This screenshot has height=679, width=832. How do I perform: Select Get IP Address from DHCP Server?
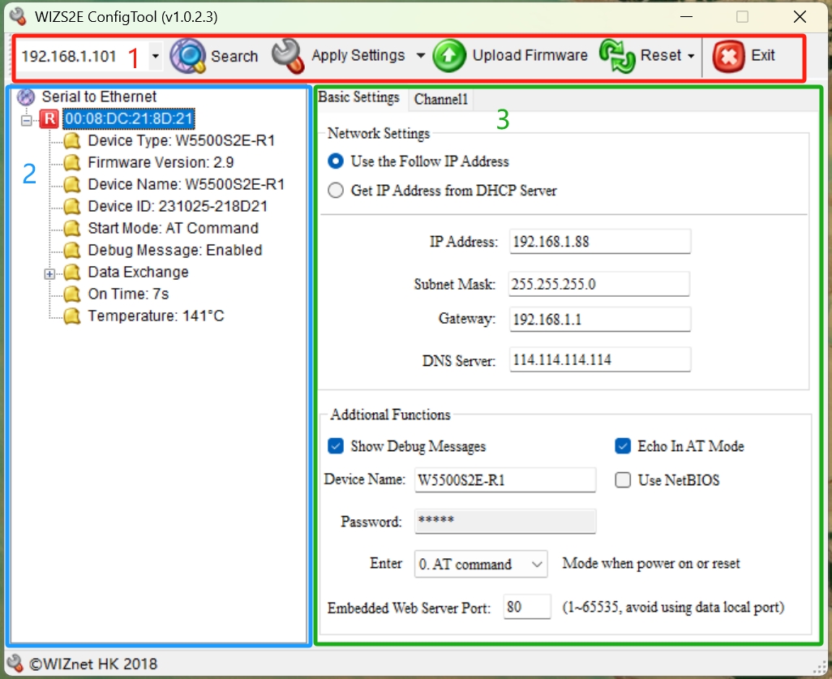click(x=335, y=191)
